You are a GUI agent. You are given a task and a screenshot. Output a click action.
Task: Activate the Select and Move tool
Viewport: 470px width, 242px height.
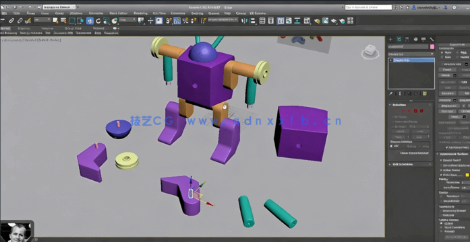(x=90, y=21)
